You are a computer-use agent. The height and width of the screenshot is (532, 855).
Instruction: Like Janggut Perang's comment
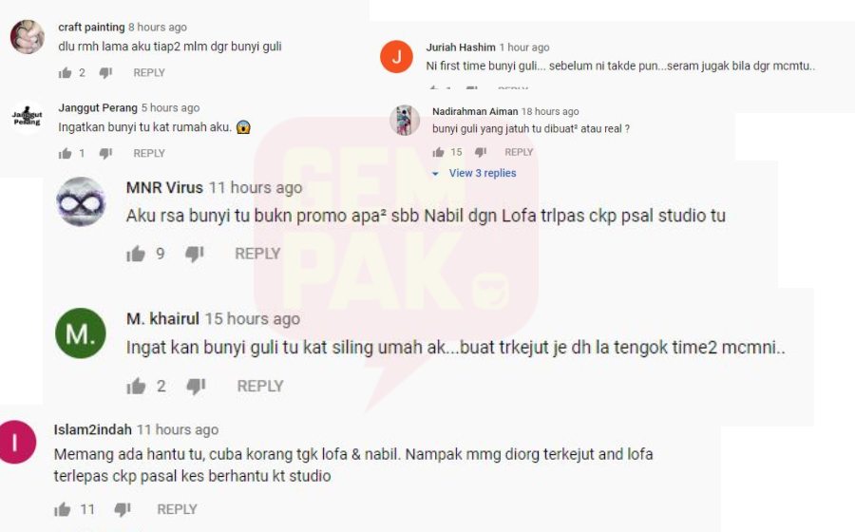coord(65,153)
